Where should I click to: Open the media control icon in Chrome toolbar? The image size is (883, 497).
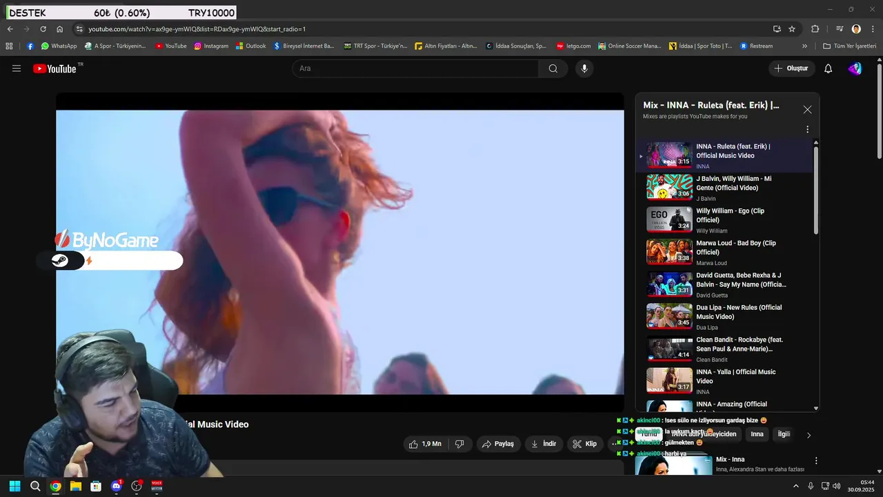point(840,29)
